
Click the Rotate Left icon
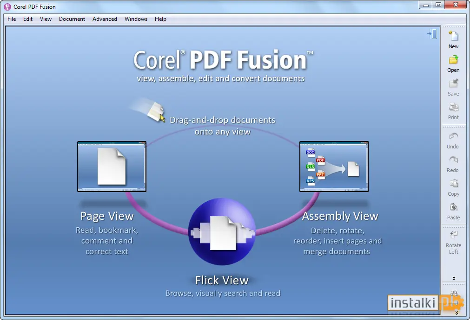tap(453, 235)
